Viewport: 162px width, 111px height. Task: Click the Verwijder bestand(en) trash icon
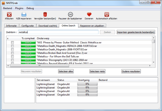click(45, 15)
